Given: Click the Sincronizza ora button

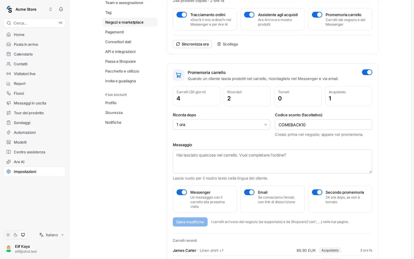Looking at the screenshot, I should tap(192, 44).
